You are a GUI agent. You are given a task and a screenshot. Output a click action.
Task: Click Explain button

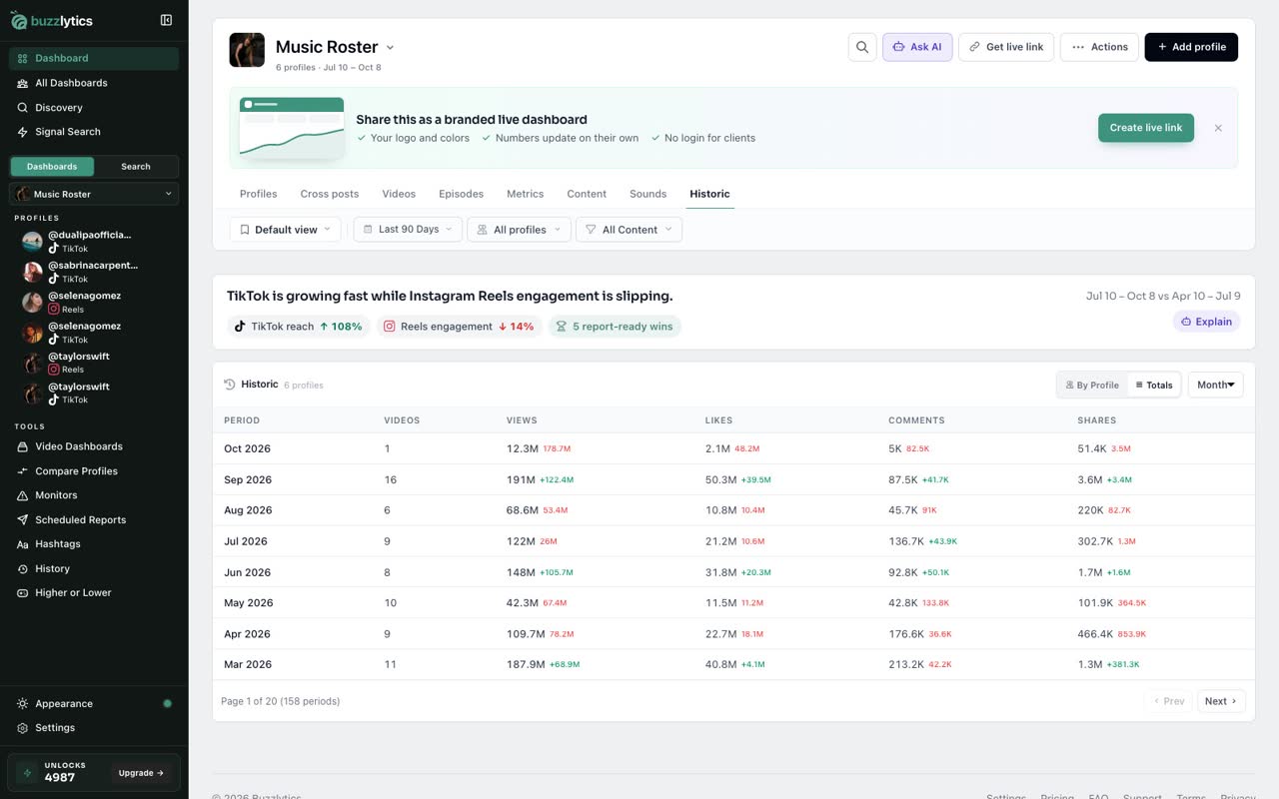pos(1207,322)
